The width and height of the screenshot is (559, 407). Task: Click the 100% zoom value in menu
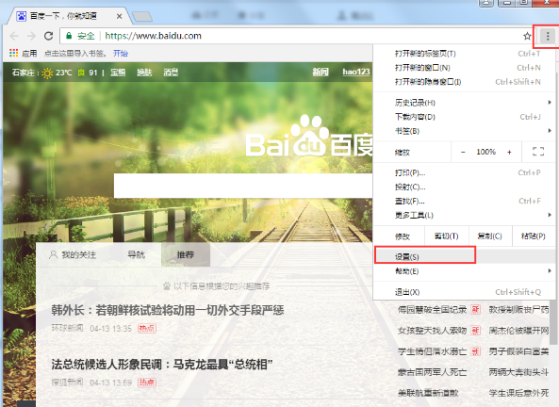tap(485, 152)
